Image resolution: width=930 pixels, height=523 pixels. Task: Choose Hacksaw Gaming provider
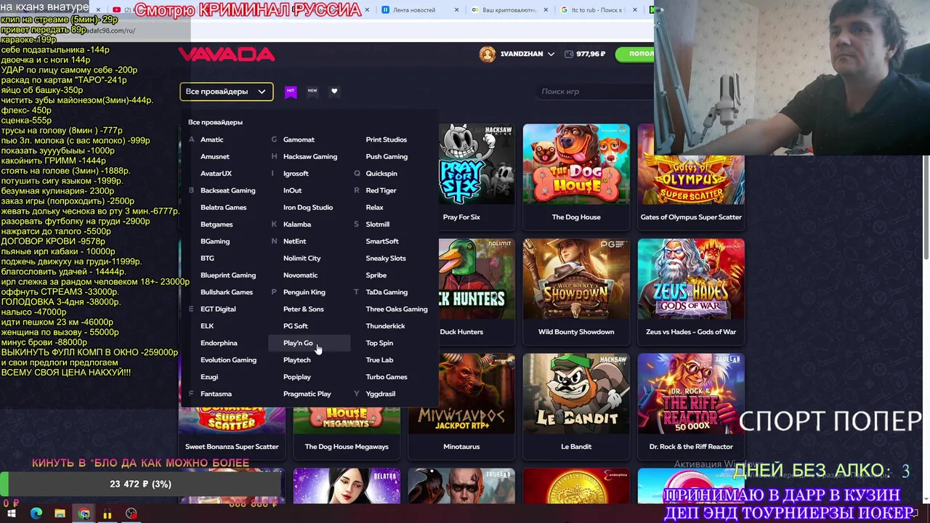310,156
